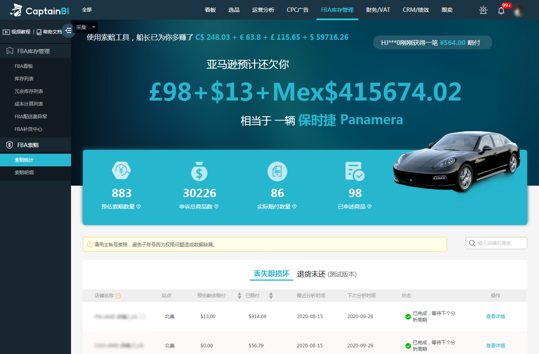The image size is (539, 354).
Task: Open 帮助文档 link
Action: [x=52, y=32]
